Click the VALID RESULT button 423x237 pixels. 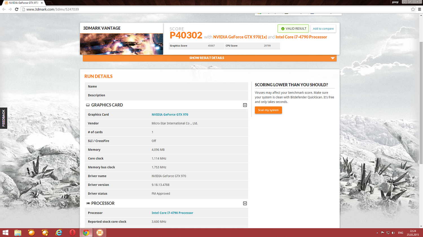click(x=293, y=29)
